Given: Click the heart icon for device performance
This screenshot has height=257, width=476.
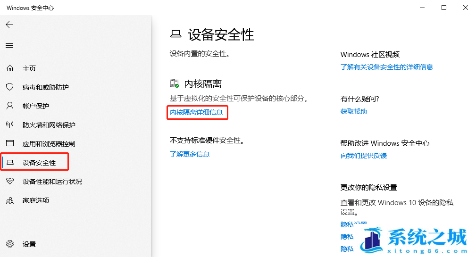Looking at the screenshot, I should click(10, 181).
